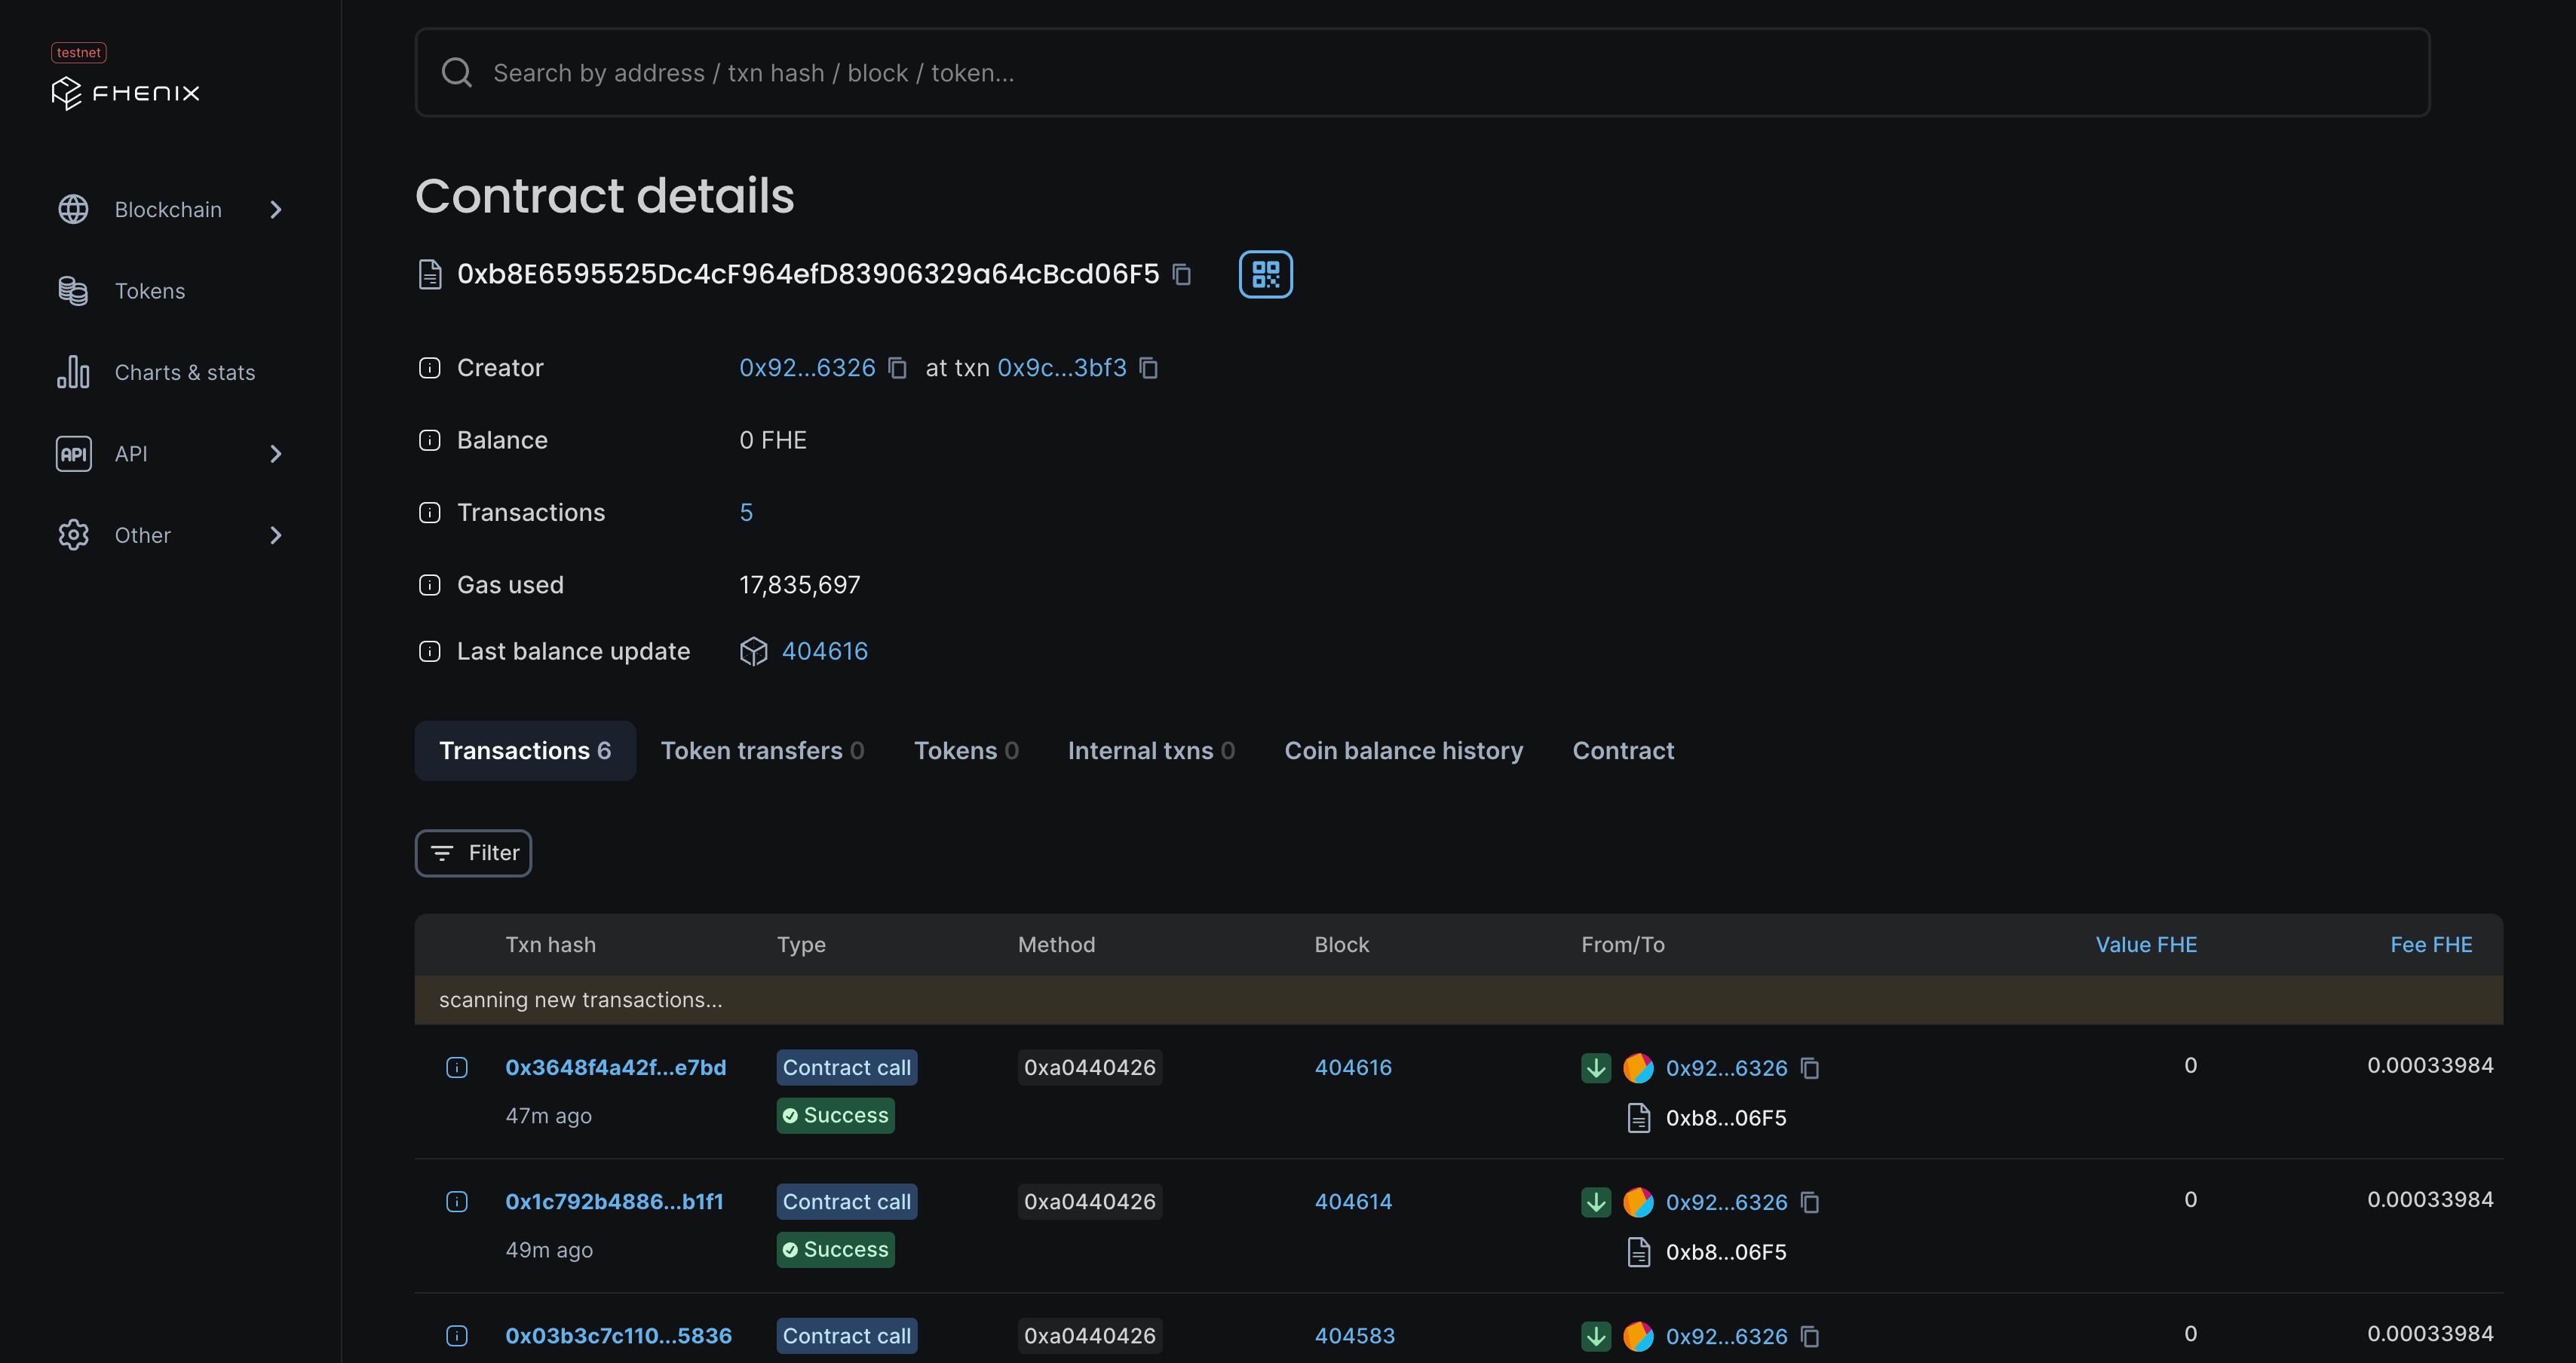Expand the Blockchain chevron arrow

[276, 209]
